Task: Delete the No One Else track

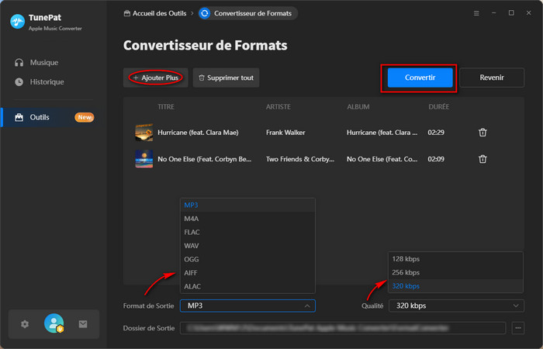Action: (x=482, y=159)
